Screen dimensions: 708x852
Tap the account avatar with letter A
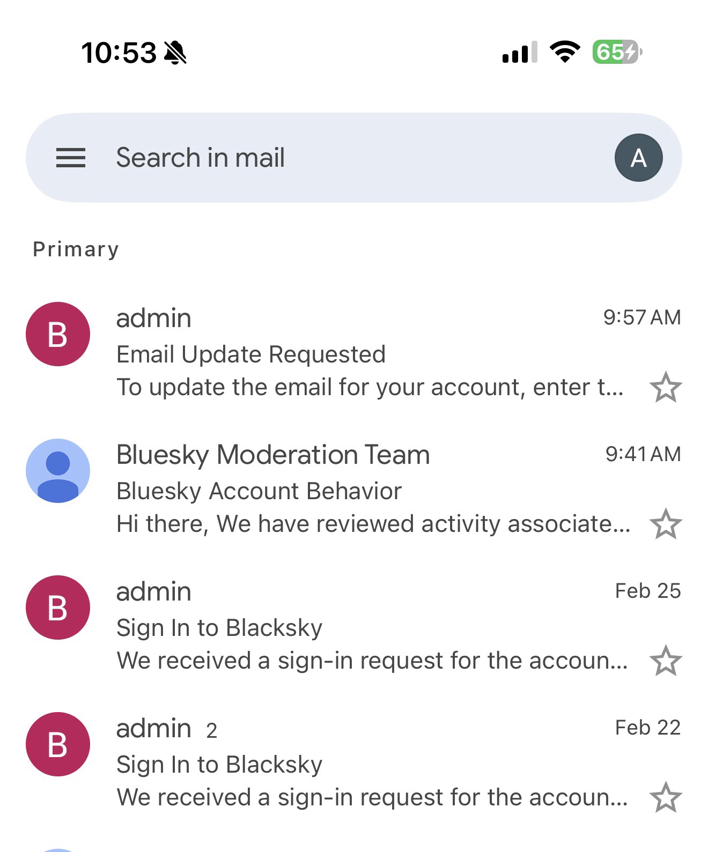tap(638, 158)
